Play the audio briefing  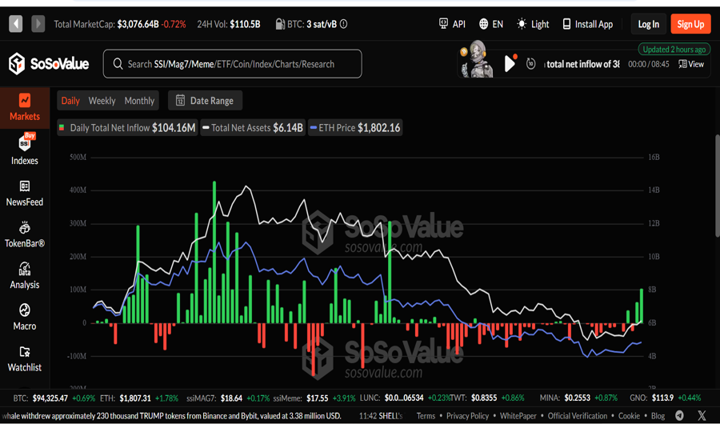coord(510,63)
